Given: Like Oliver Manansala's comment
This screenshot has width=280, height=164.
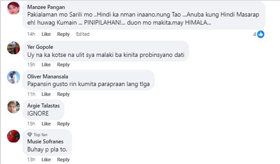Looking at the screenshot, I should [46, 94].
